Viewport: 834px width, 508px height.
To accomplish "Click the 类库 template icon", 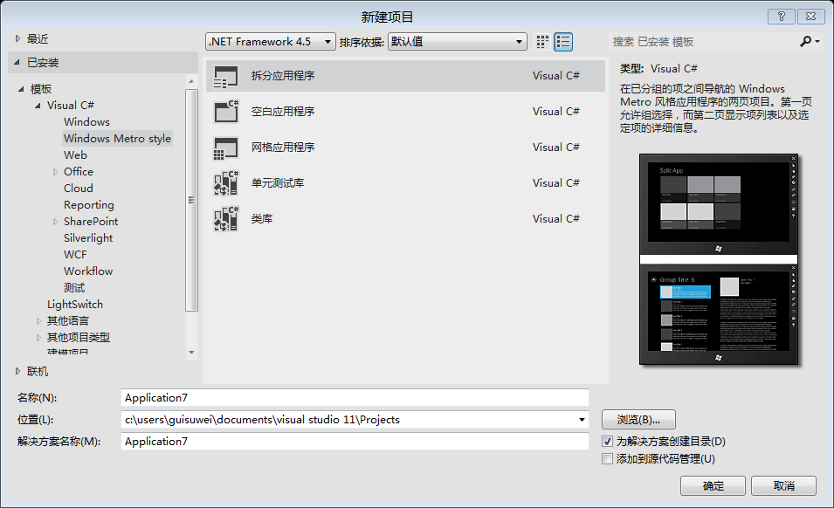I will [x=226, y=219].
